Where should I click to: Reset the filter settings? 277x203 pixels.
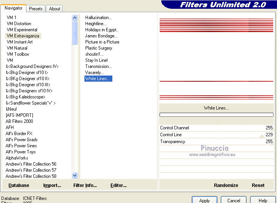[258, 185]
